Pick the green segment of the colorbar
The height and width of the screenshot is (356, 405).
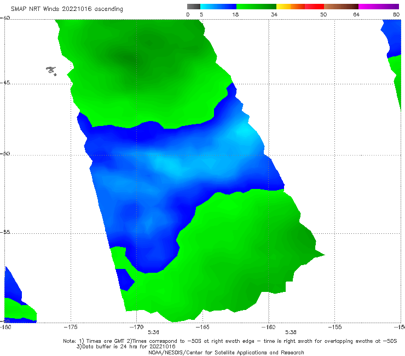pyautogui.click(x=256, y=7)
